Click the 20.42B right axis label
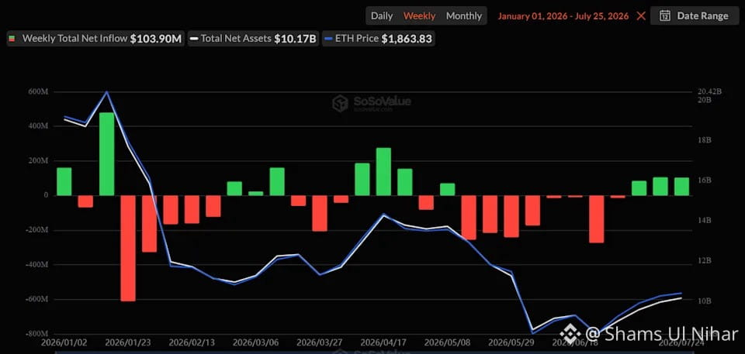 709,91
